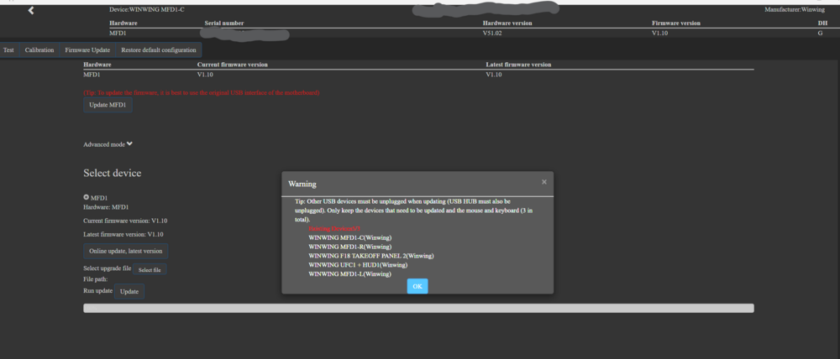Click WINWING MFD1-R(Winwing) in warning list
The width and height of the screenshot is (840, 359).
coord(349,247)
